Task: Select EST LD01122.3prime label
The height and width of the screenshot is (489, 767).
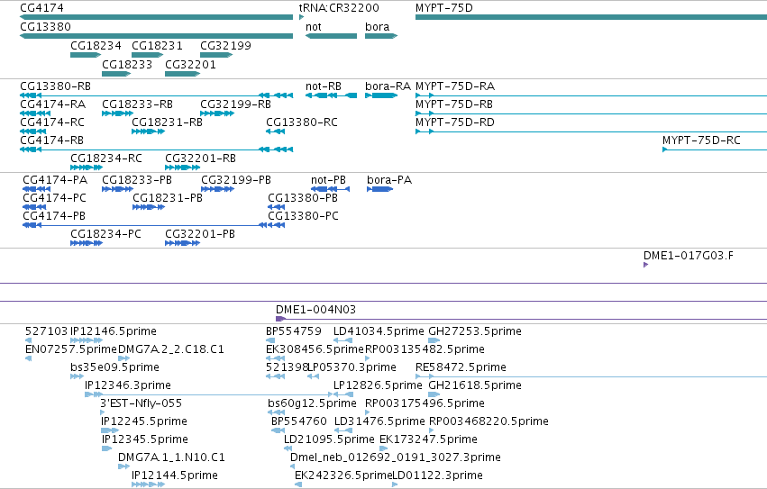Action: 437,475
